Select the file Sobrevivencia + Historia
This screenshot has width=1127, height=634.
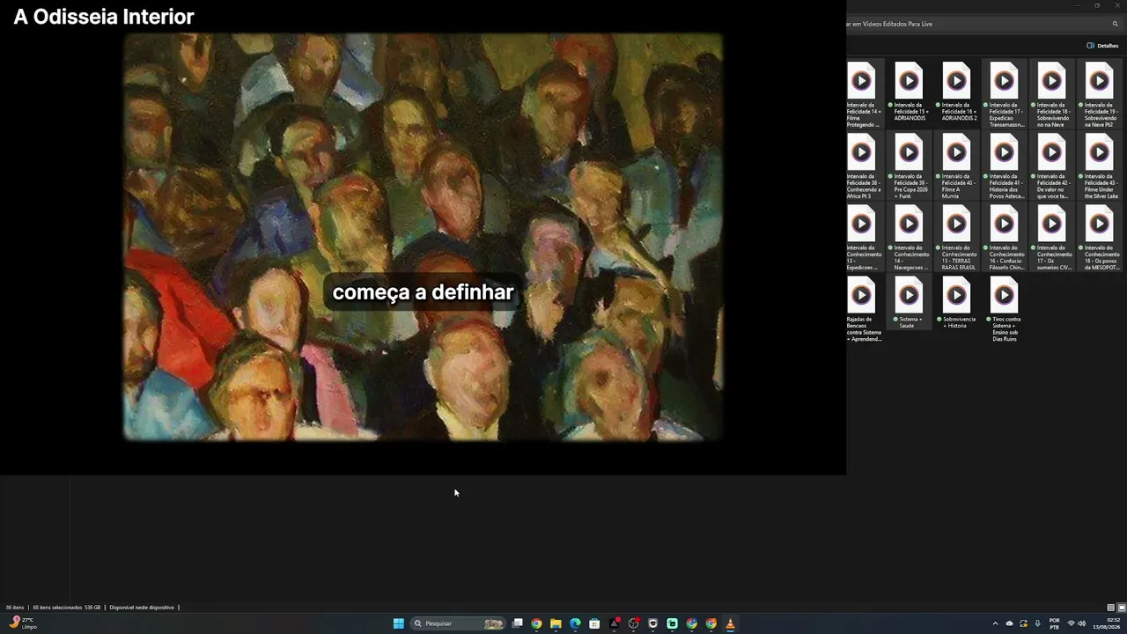[x=957, y=304]
